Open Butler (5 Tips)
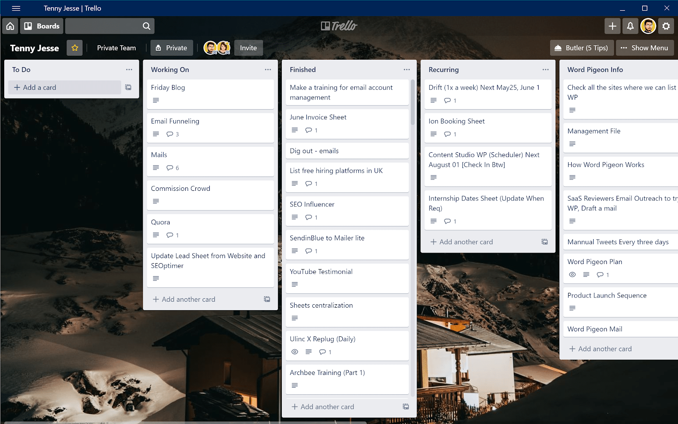This screenshot has width=678, height=424. pos(581,48)
